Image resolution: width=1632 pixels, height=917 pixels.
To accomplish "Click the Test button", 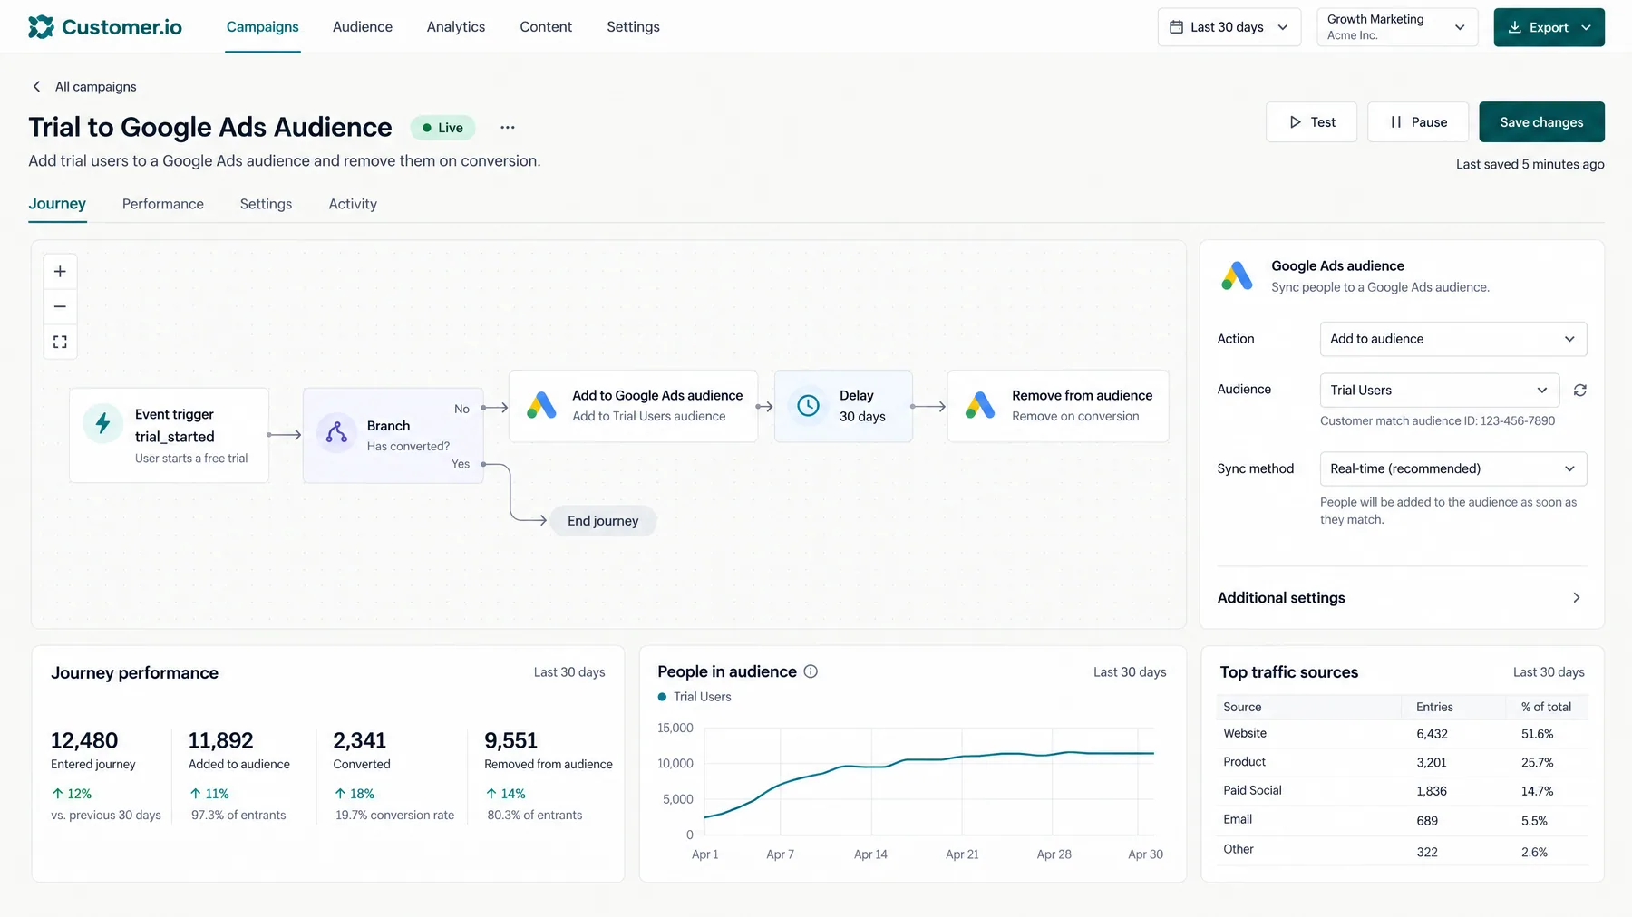I will pyautogui.click(x=1311, y=122).
